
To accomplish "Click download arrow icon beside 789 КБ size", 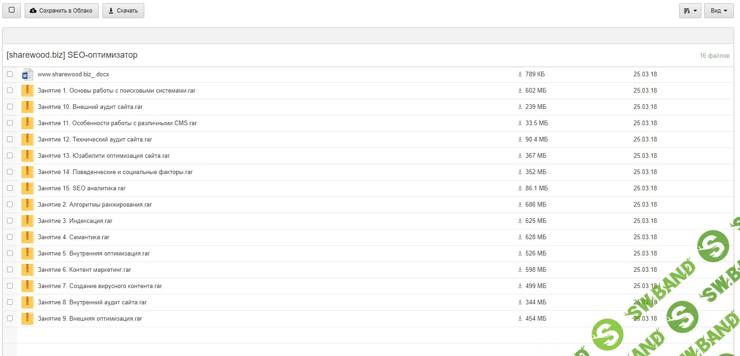I will coord(520,74).
